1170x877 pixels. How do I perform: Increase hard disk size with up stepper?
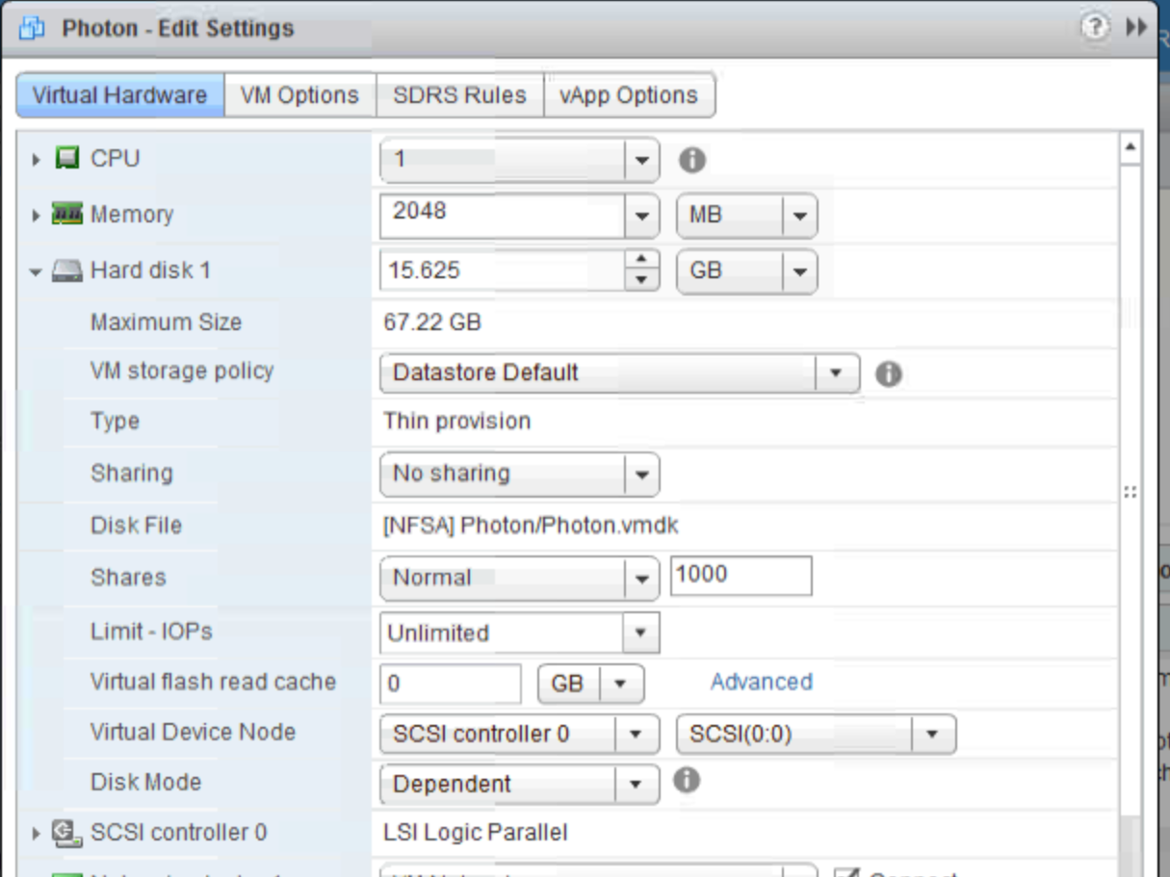click(x=641, y=261)
